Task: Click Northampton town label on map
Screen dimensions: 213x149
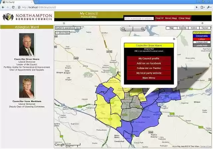Action: click(x=129, y=102)
